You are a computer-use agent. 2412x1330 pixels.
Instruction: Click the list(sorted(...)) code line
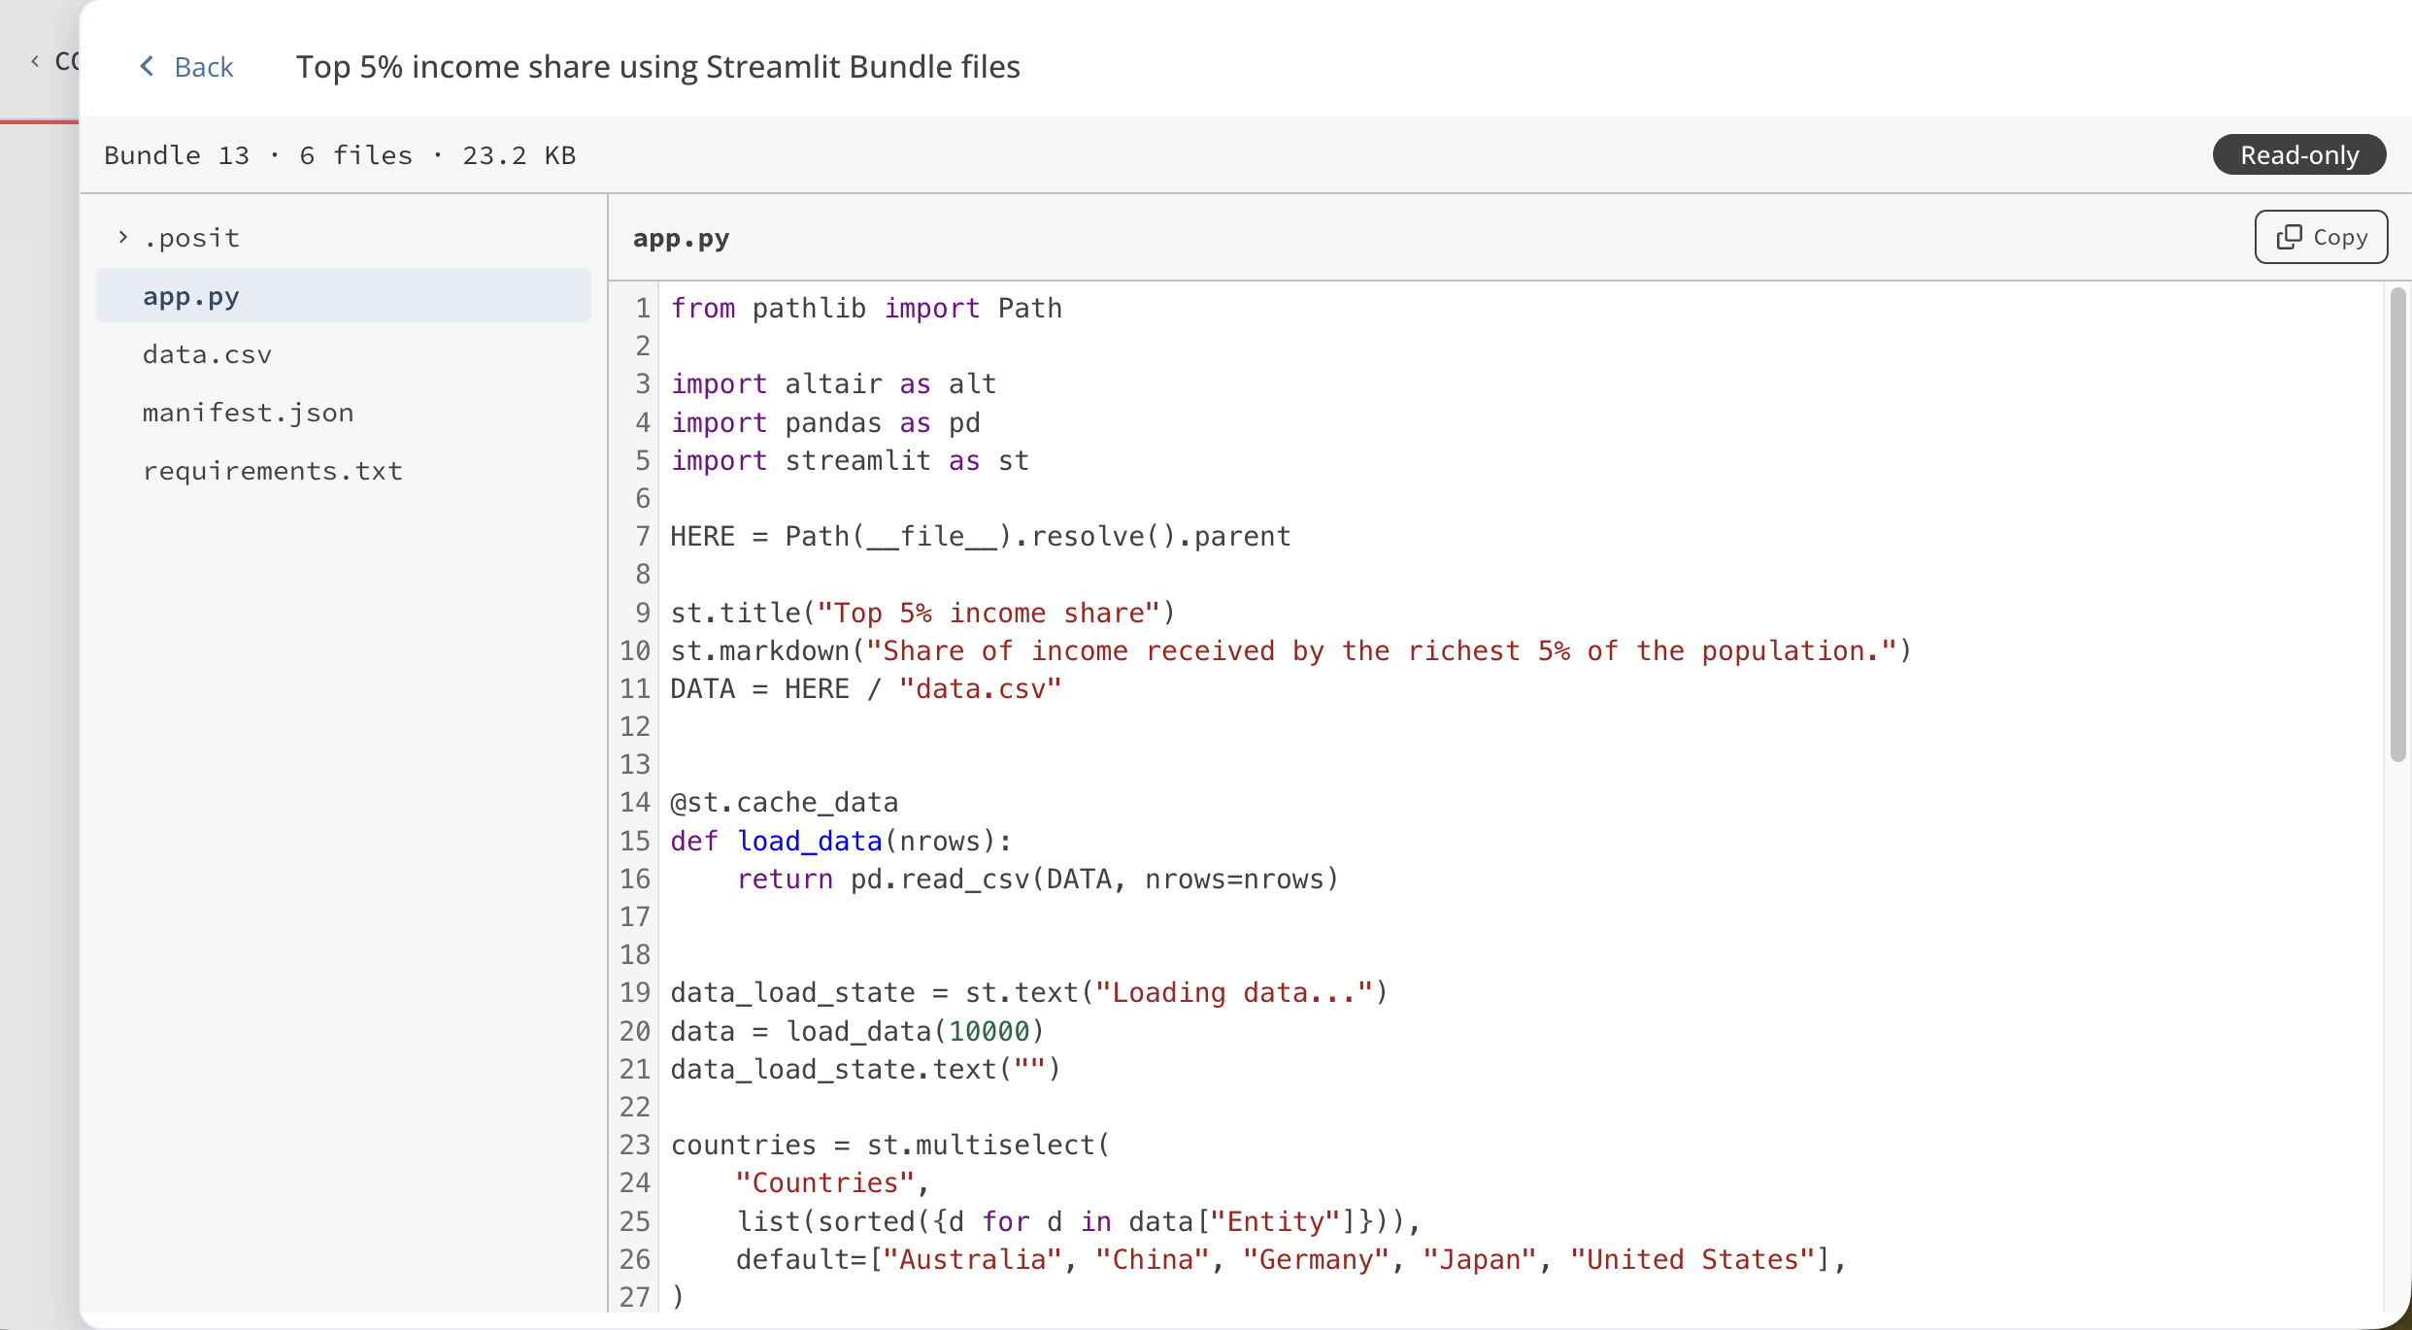click(x=1079, y=1222)
